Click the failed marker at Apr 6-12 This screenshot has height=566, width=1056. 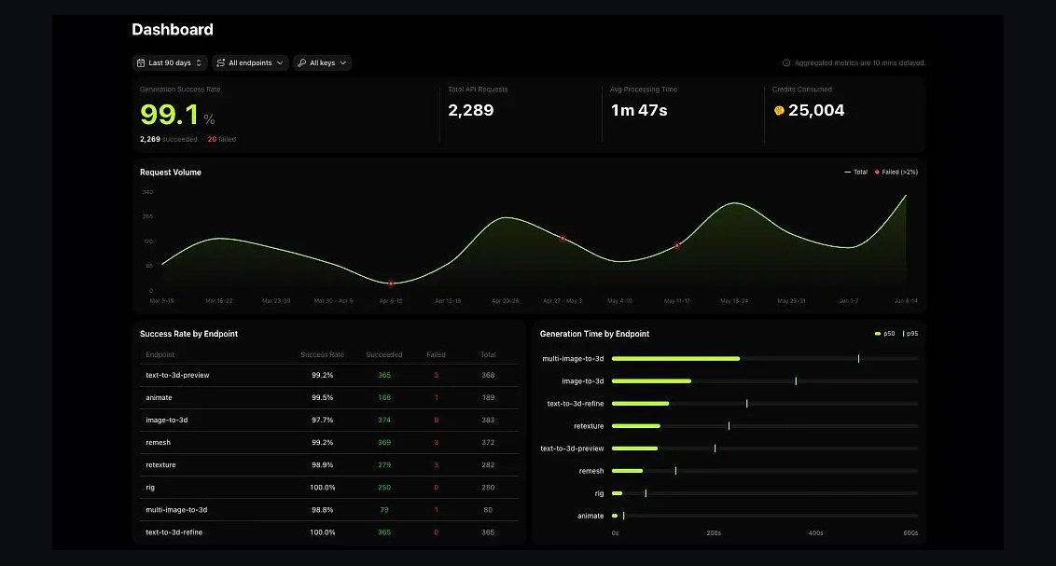391,283
